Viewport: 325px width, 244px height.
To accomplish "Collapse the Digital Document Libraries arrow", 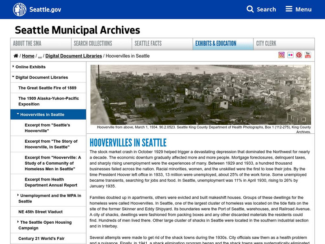I will pyautogui.click(x=13, y=77).
